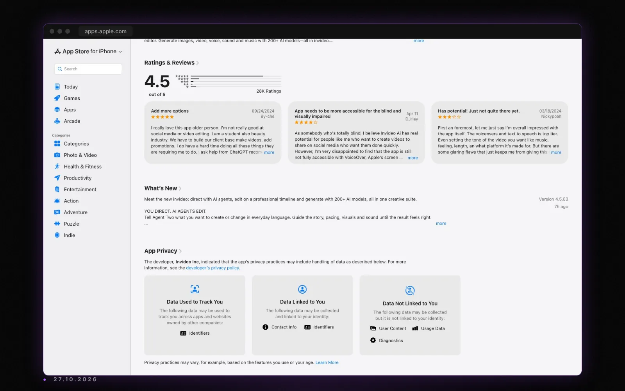Click the apps.apple.com address bar
Viewport: 625px width, 391px height.
point(105,31)
